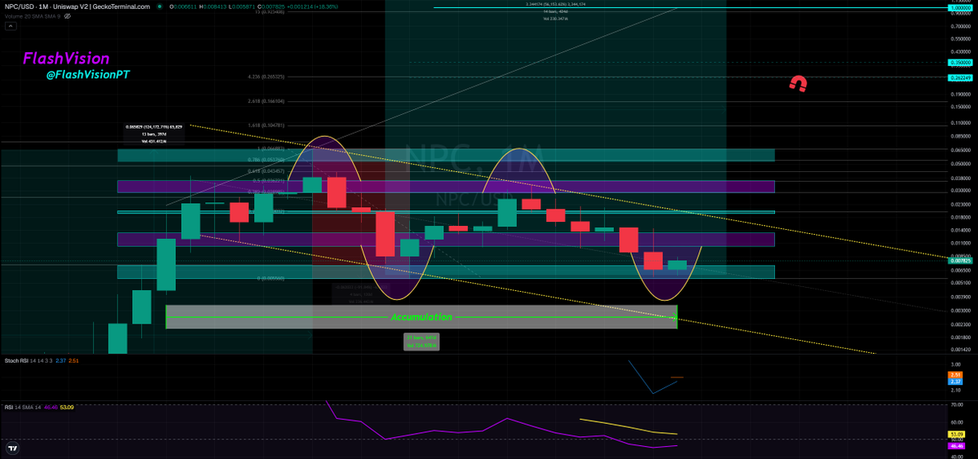
Task: Click the red magnet icon on the chart
Action: (x=800, y=83)
